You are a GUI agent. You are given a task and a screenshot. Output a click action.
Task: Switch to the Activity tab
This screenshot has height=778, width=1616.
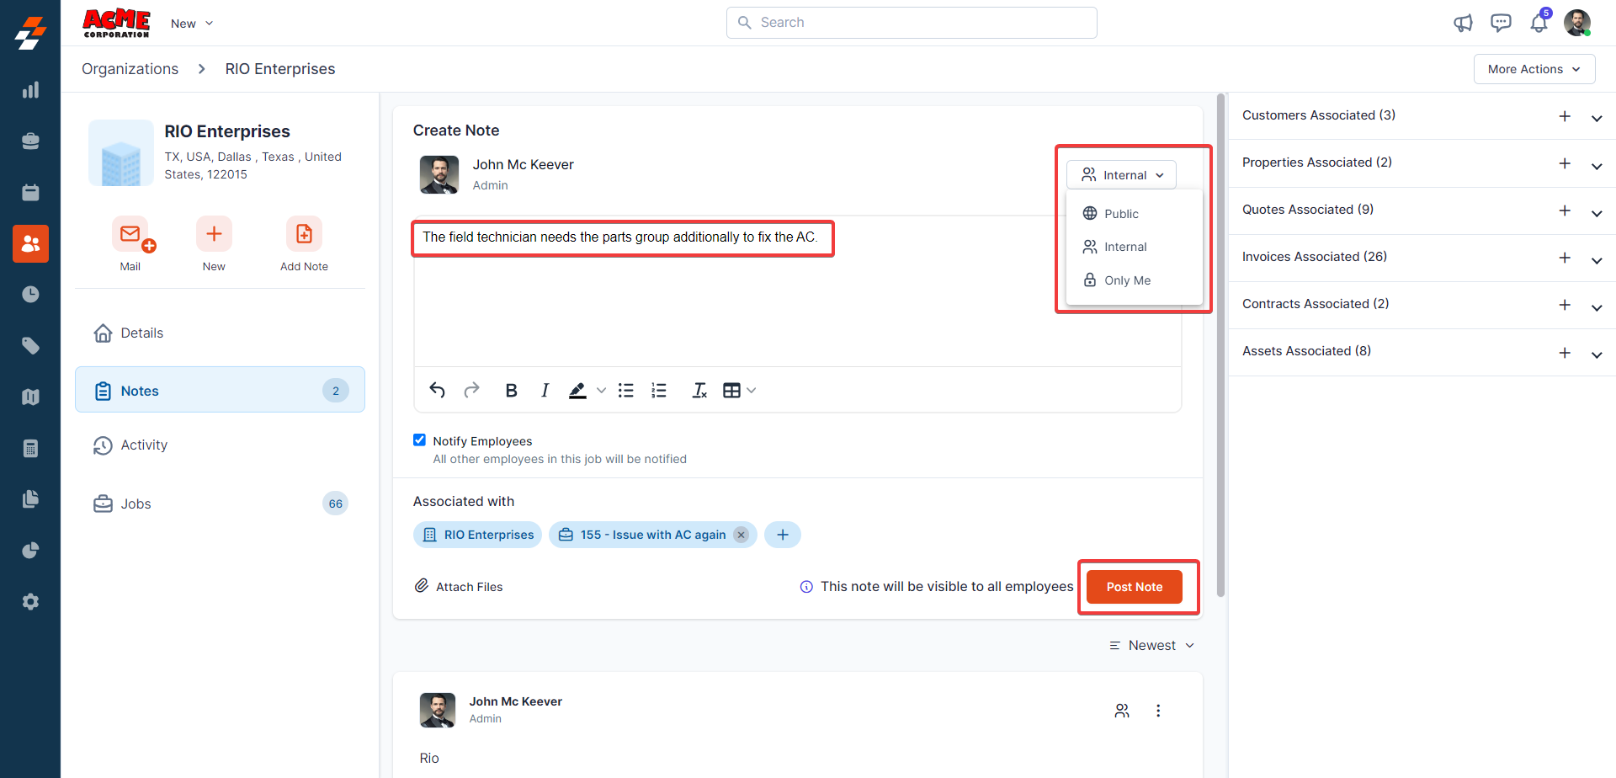(220, 445)
